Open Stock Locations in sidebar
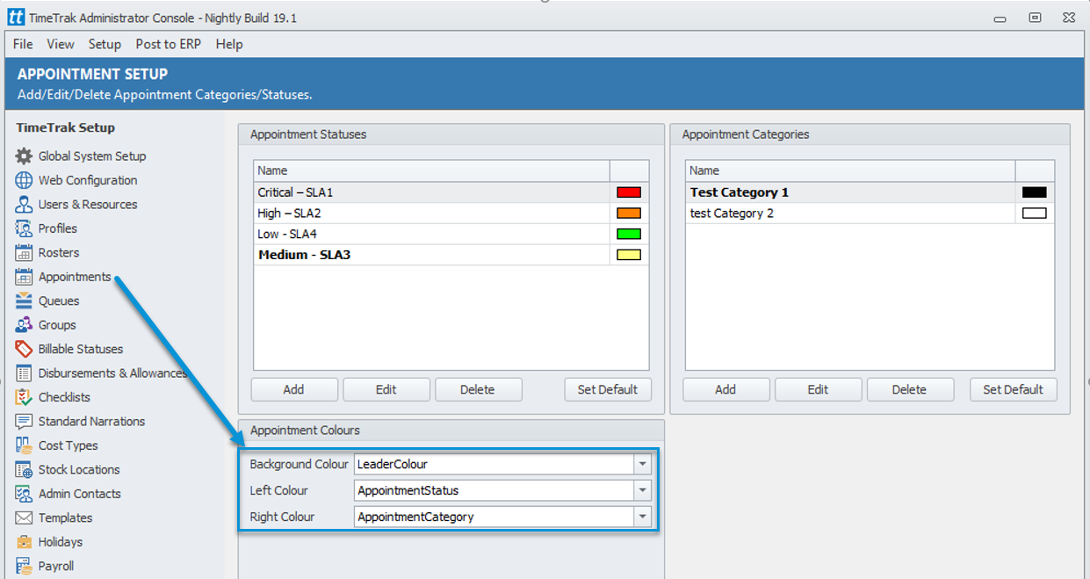Screen dimensions: 1090x579 click(79, 470)
